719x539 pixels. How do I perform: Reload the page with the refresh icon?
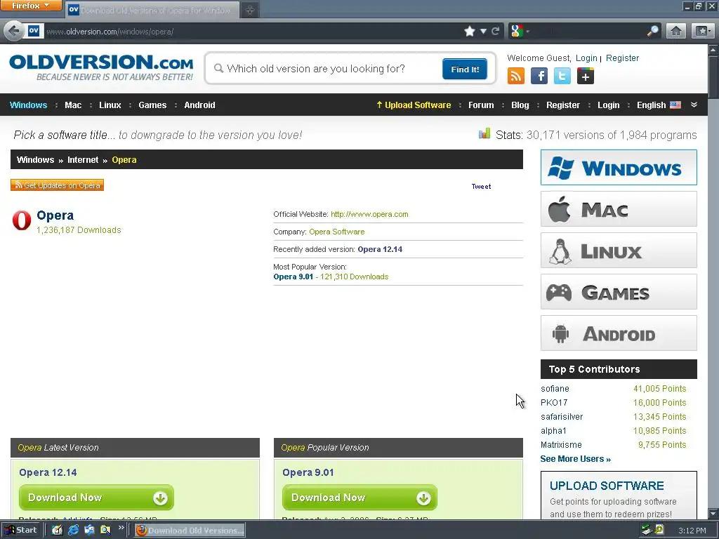495,31
